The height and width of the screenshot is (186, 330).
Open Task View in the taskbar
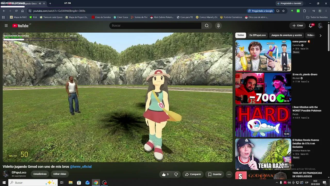[62, 183]
